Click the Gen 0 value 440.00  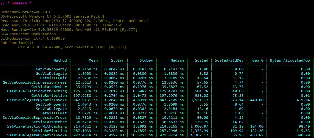coord(257,100)
